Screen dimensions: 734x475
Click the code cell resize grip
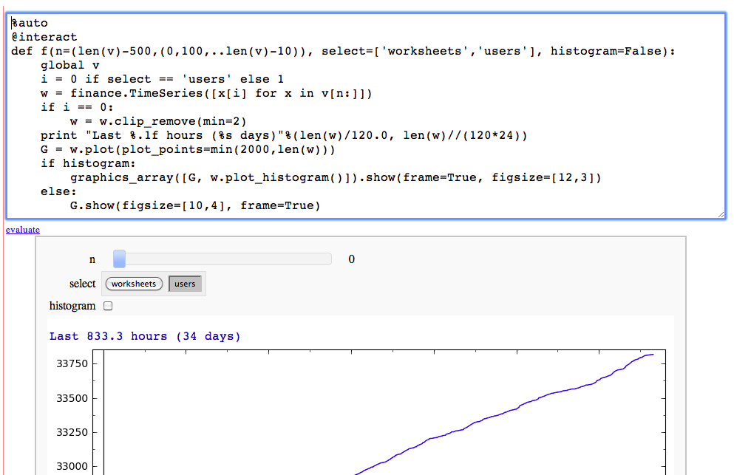(x=721, y=214)
